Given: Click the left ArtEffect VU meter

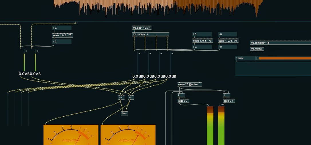Looking at the screenshot, I should [x=71, y=135].
